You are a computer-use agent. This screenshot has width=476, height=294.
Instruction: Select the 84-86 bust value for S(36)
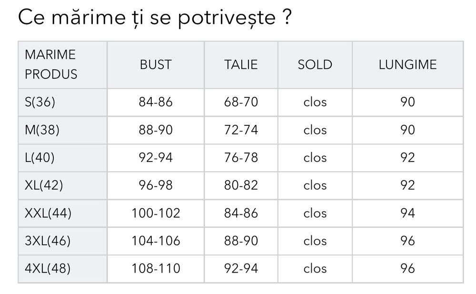pos(156,102)
